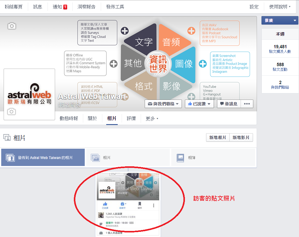Expand 已說讚 dropdown arrow
Image resolution: width=299 pixels, height=237 pixels.
209,104
